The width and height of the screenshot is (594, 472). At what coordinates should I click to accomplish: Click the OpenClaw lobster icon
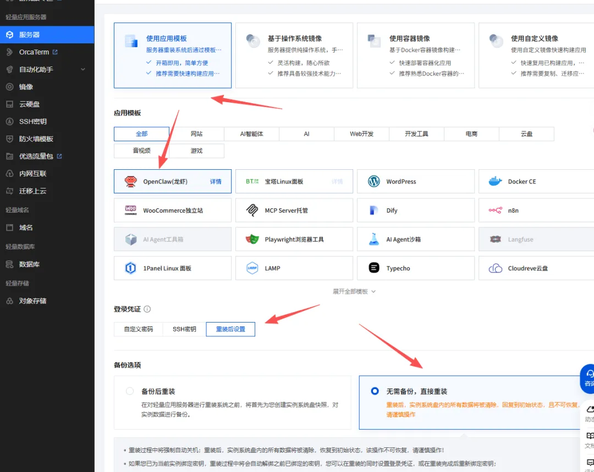[x=131, y=182]
